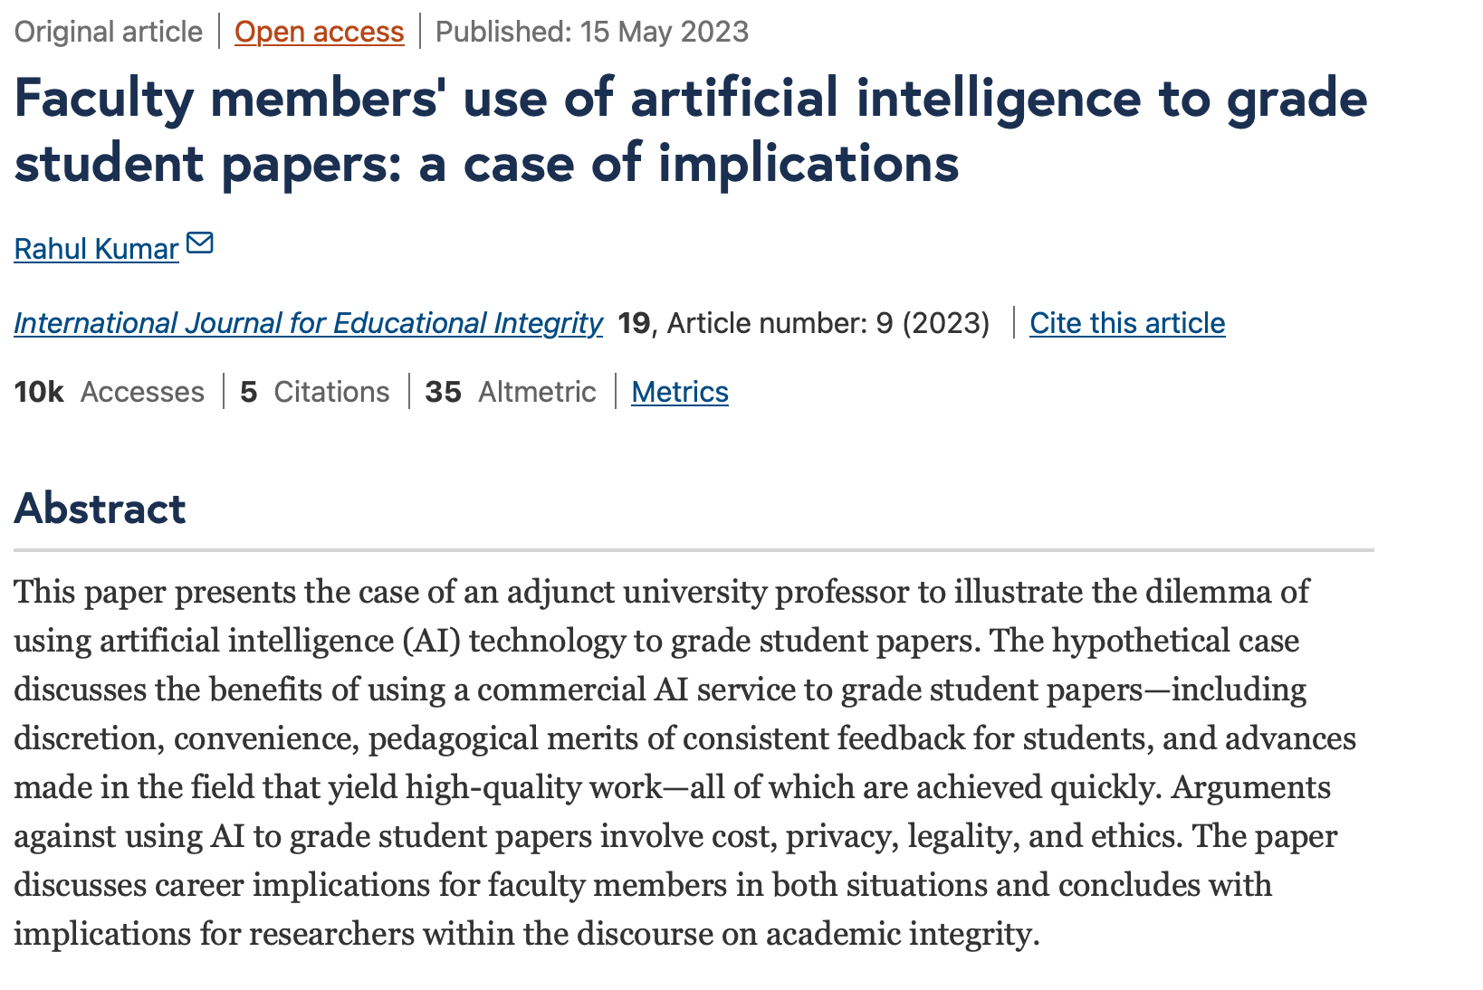
Task: Click the Abstract section heading
Action: (x=100, y=509)
